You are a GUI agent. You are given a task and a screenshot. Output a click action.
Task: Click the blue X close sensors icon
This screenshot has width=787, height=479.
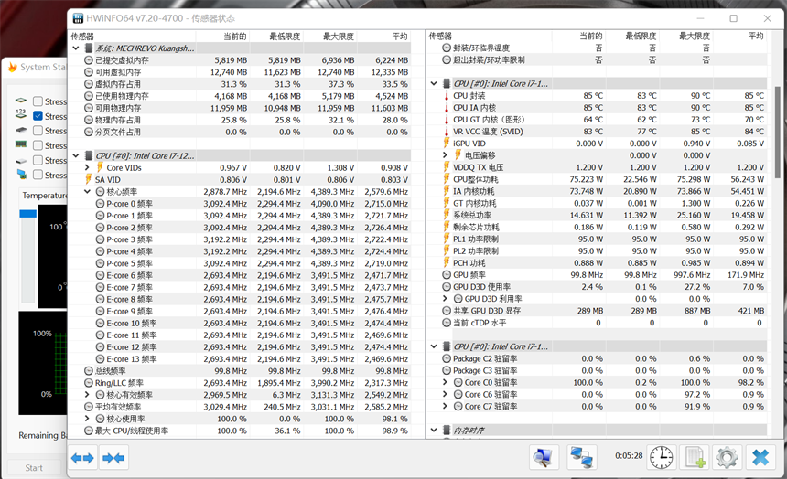coord(760,457)
